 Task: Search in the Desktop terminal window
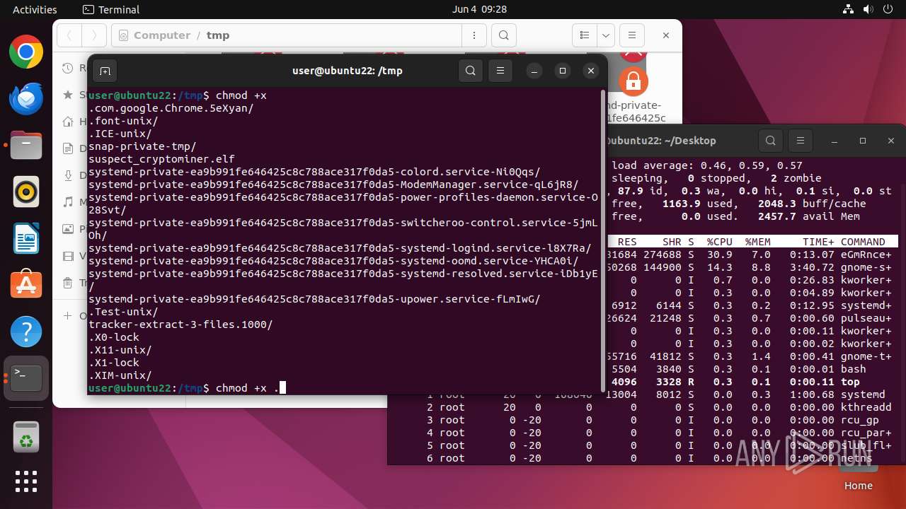point(771,141)
